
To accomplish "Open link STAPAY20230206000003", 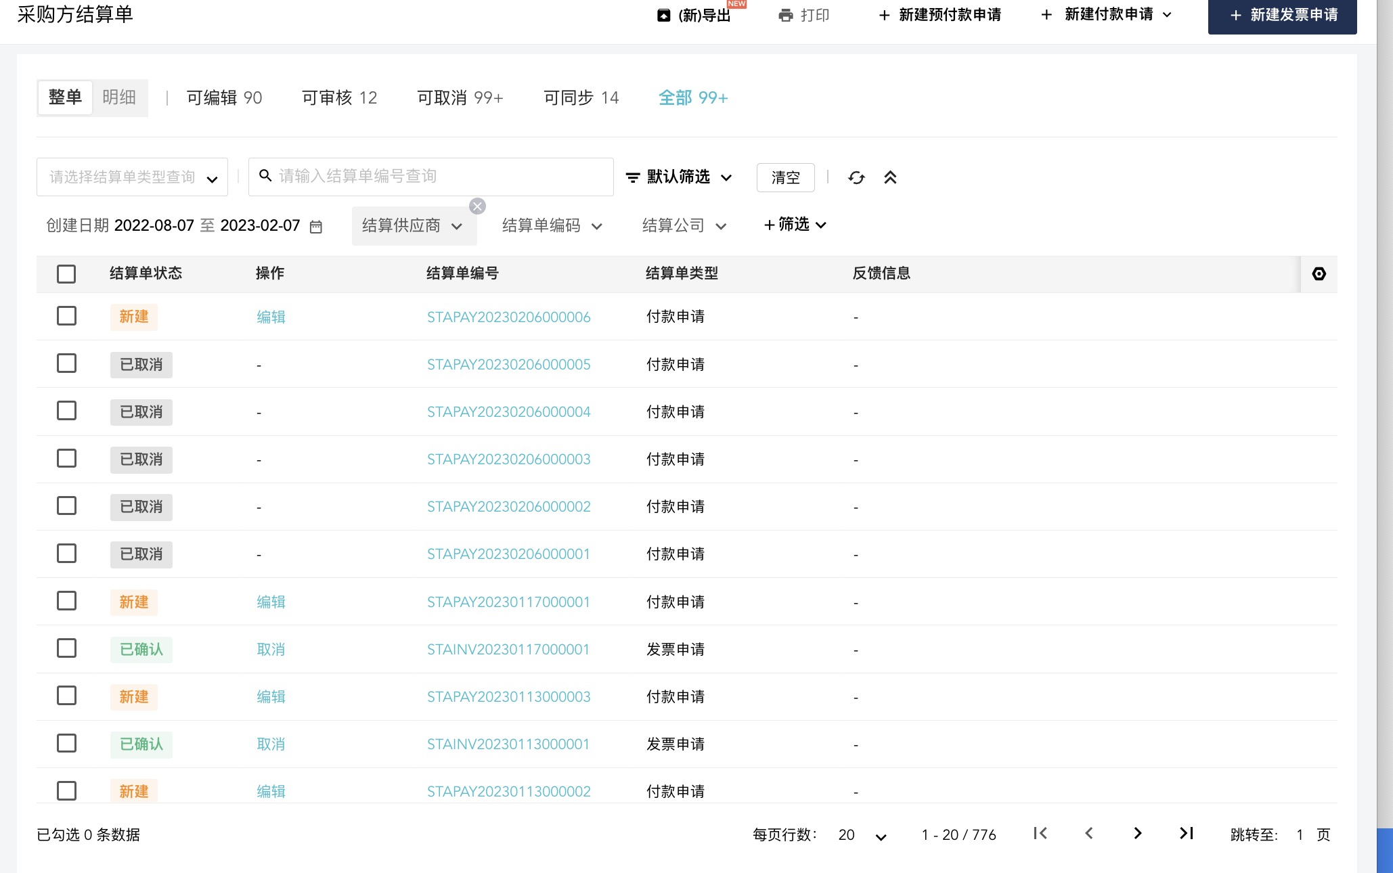I will pyautogui.click(x=508, y=459).
